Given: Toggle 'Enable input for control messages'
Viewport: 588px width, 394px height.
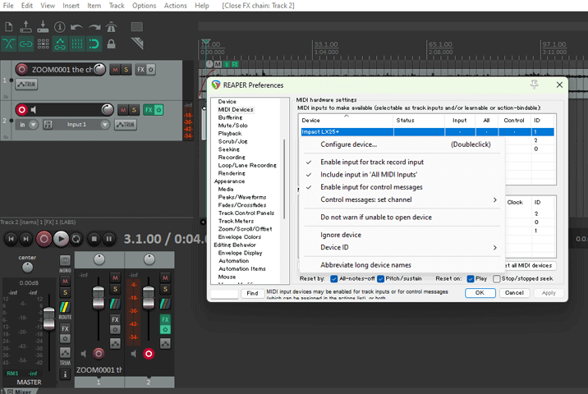Looking at the screenshot, I should [402, 187].
